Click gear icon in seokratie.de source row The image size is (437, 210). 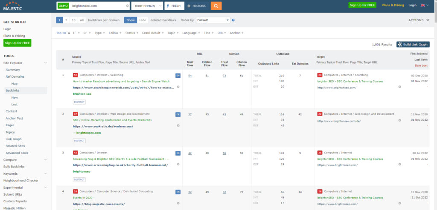click(178, 125)
